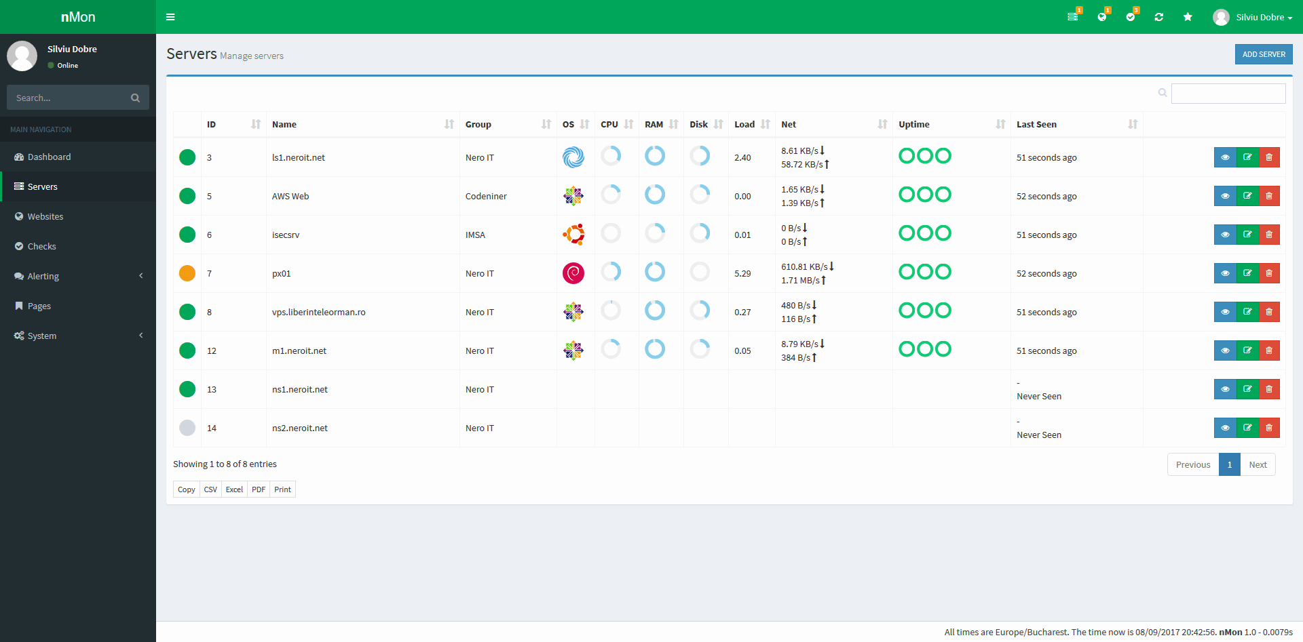Open Pages in sidebar navigation
The height and width of the screenshot is (642, 1303).
coord(78,306)
